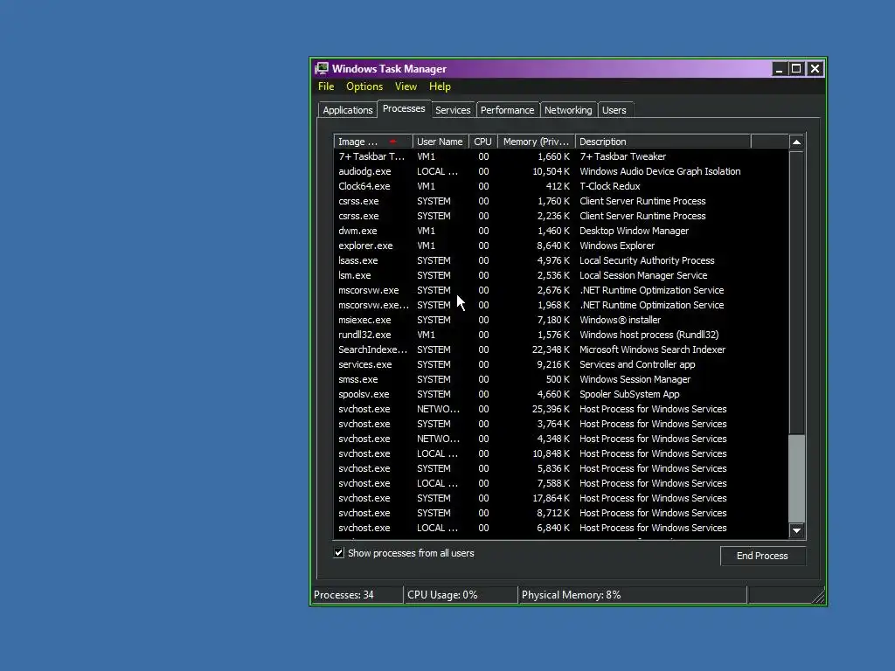Image resolution: width=895 pixels, height=671 pixels.
Task: Click the process list scrollbar thumb
Action: pyautogui.click(x=797, y=478)
